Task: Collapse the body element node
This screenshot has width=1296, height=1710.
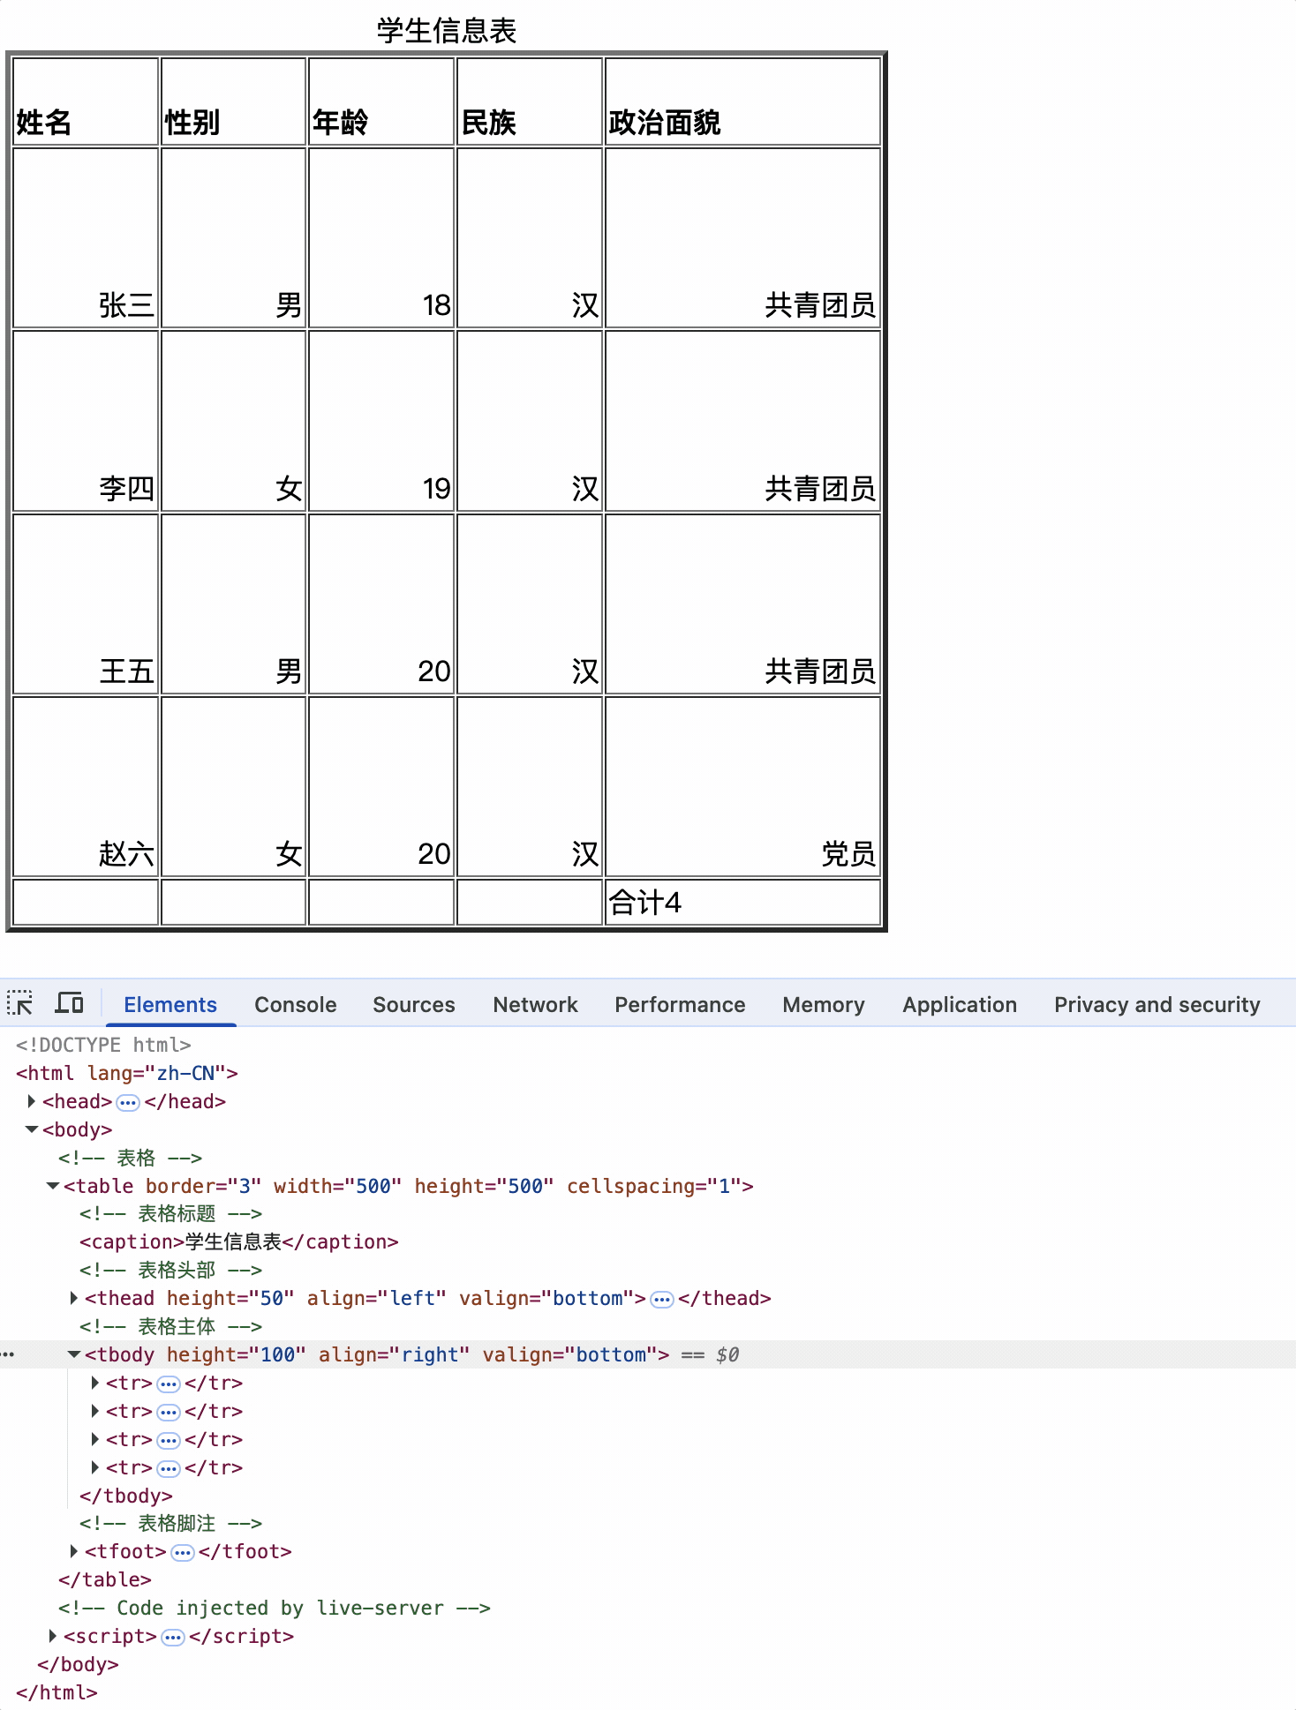Action: [x=32, y=1129]
